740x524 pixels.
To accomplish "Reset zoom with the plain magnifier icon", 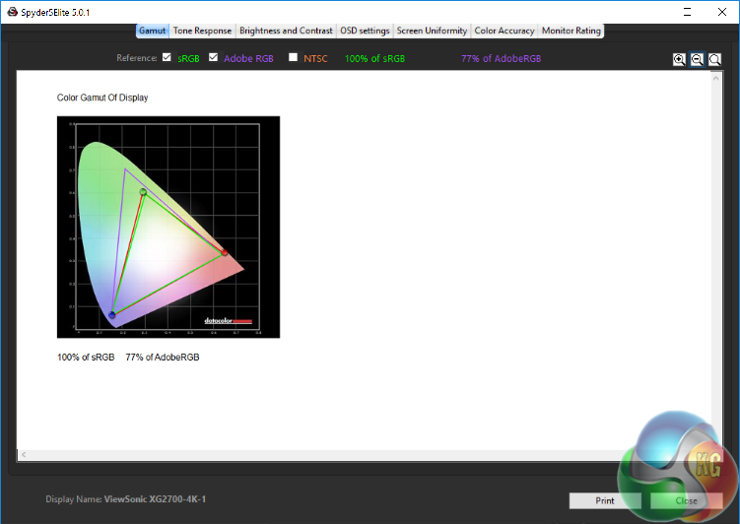I will coord(714,59).
